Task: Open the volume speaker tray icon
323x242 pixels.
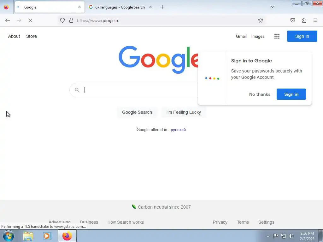Action: 291,236
